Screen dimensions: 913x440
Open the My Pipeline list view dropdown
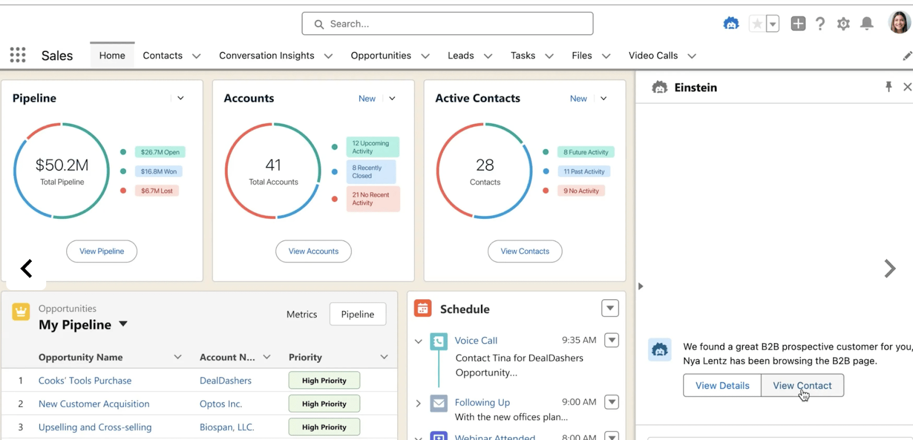pyautogui.click(x=123, y=324)
